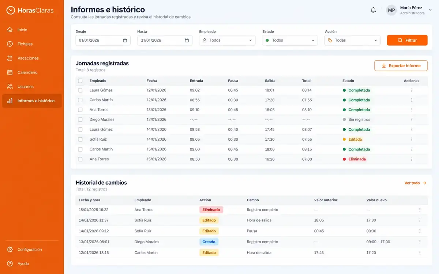Toggle the select-all checkbox in table header
Viewport: 439px width, 274px height.
coord(80,81)
